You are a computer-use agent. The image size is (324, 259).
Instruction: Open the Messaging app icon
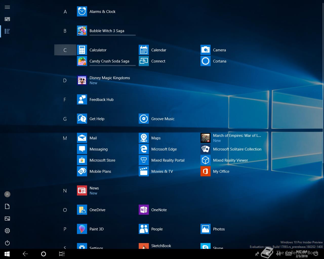[x=82, y=149]
